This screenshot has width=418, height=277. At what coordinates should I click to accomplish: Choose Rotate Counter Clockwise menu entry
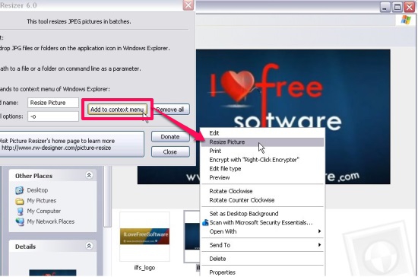263,200
